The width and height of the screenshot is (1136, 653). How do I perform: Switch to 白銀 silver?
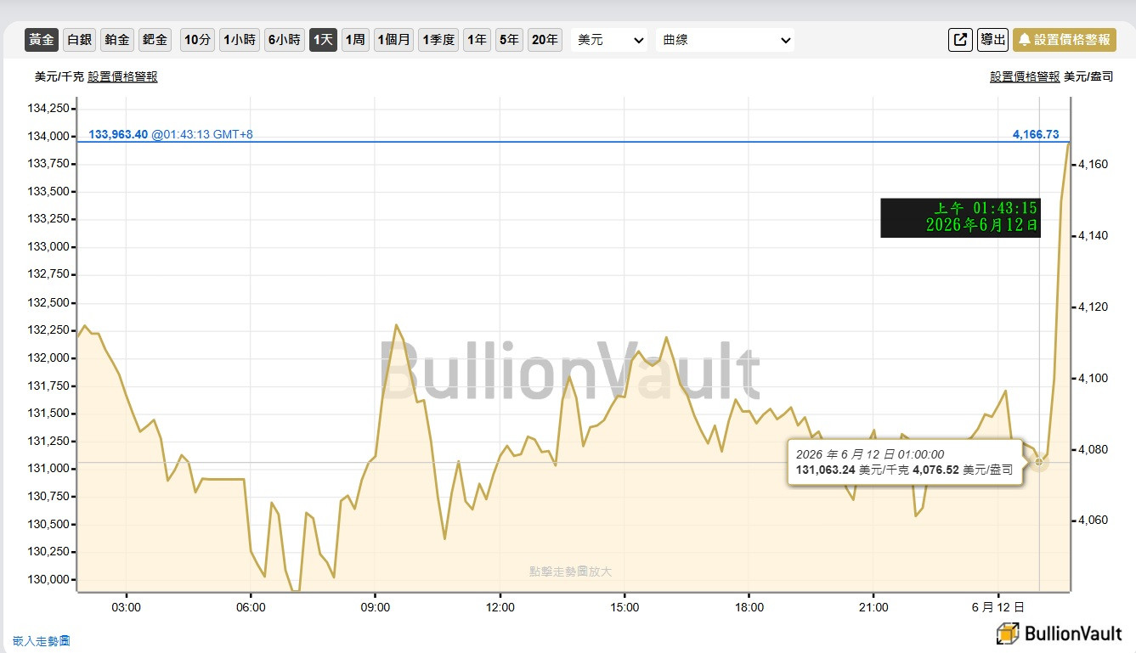tap(80, 40)
